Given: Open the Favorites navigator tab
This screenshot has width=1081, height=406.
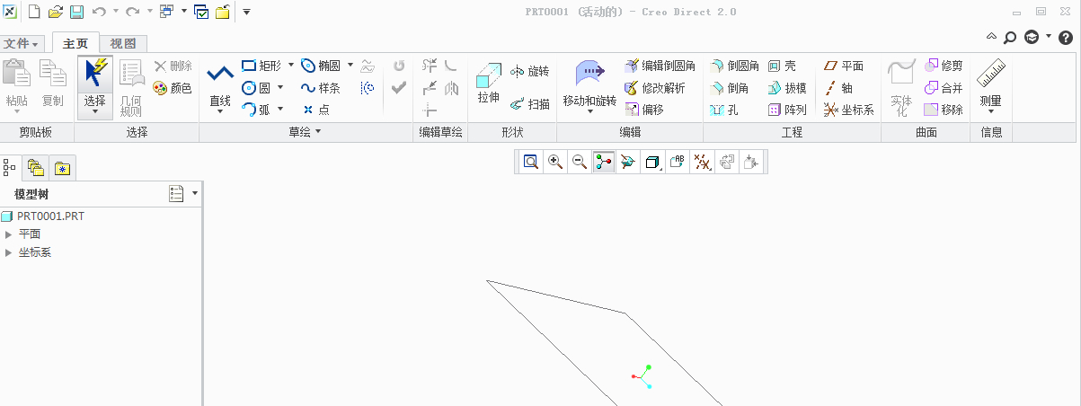Looking at the screenshot, I should pos(62,167).
